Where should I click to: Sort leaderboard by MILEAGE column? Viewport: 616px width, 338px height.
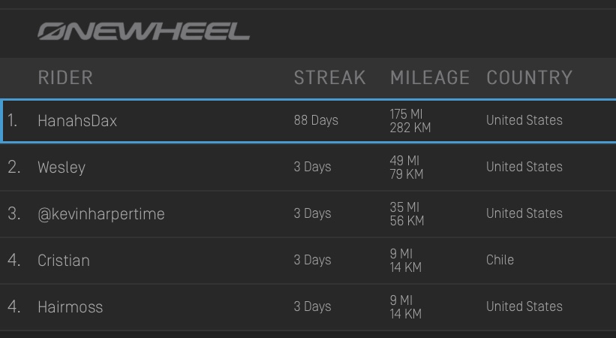429,77
